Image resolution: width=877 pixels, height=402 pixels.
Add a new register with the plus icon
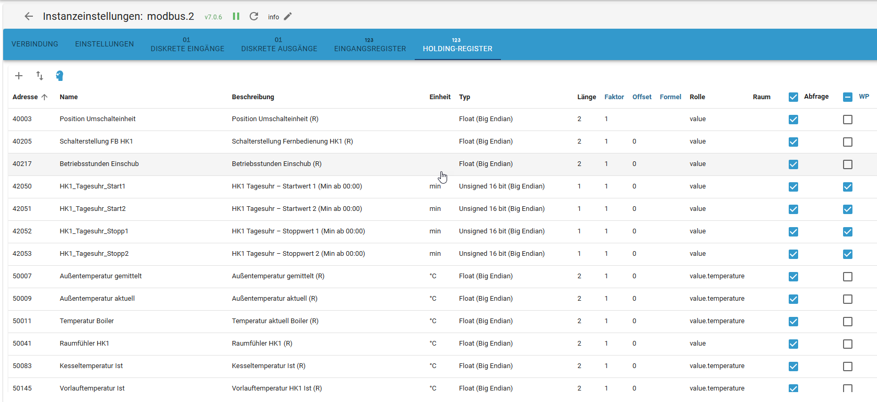(x=19, y=76)
